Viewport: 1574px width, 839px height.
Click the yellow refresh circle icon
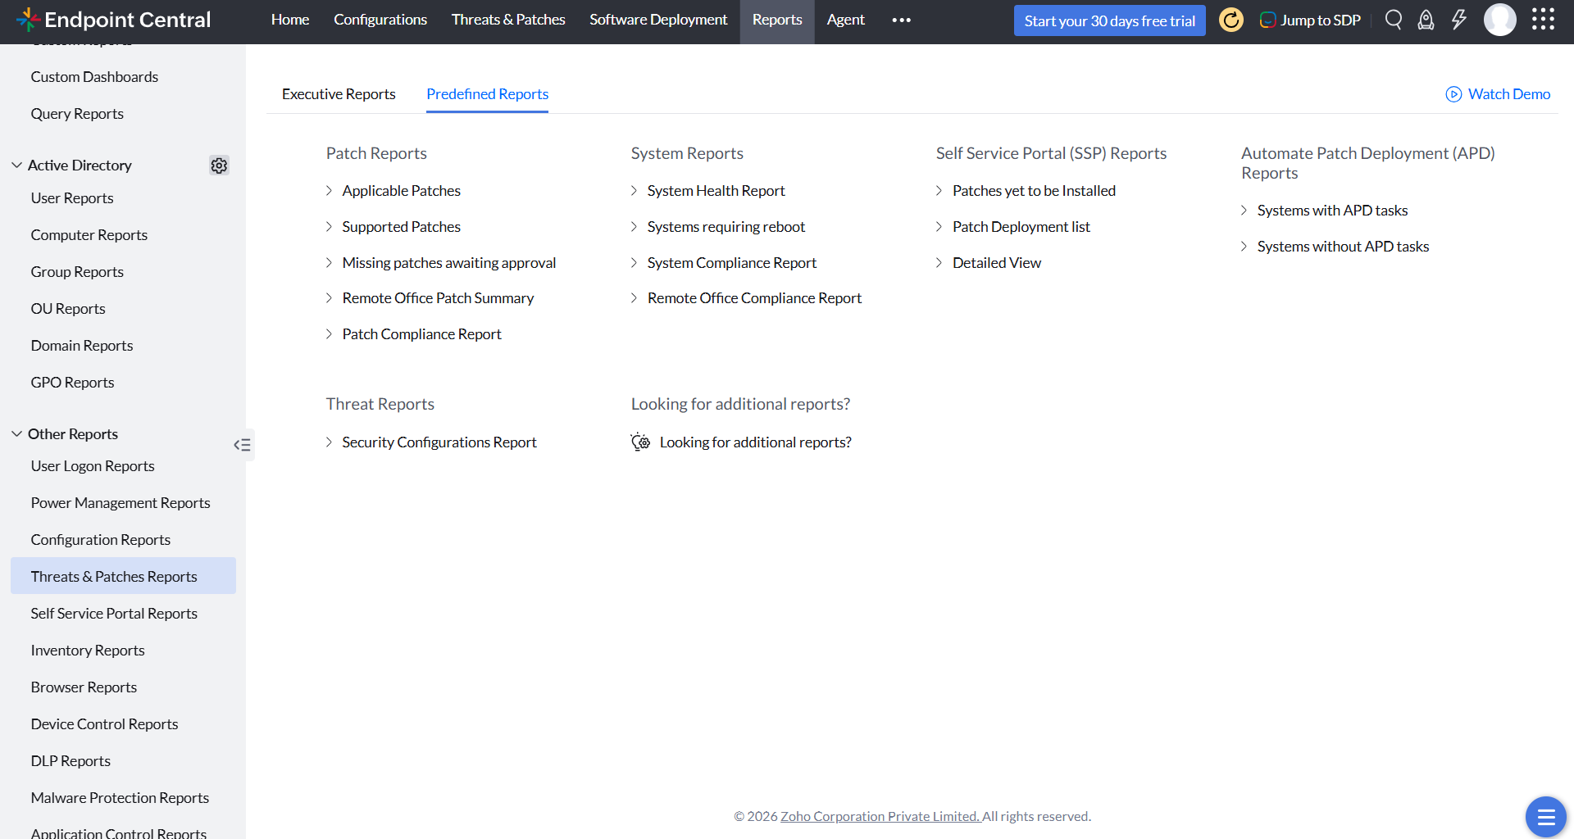click(x=1231, y=20)
